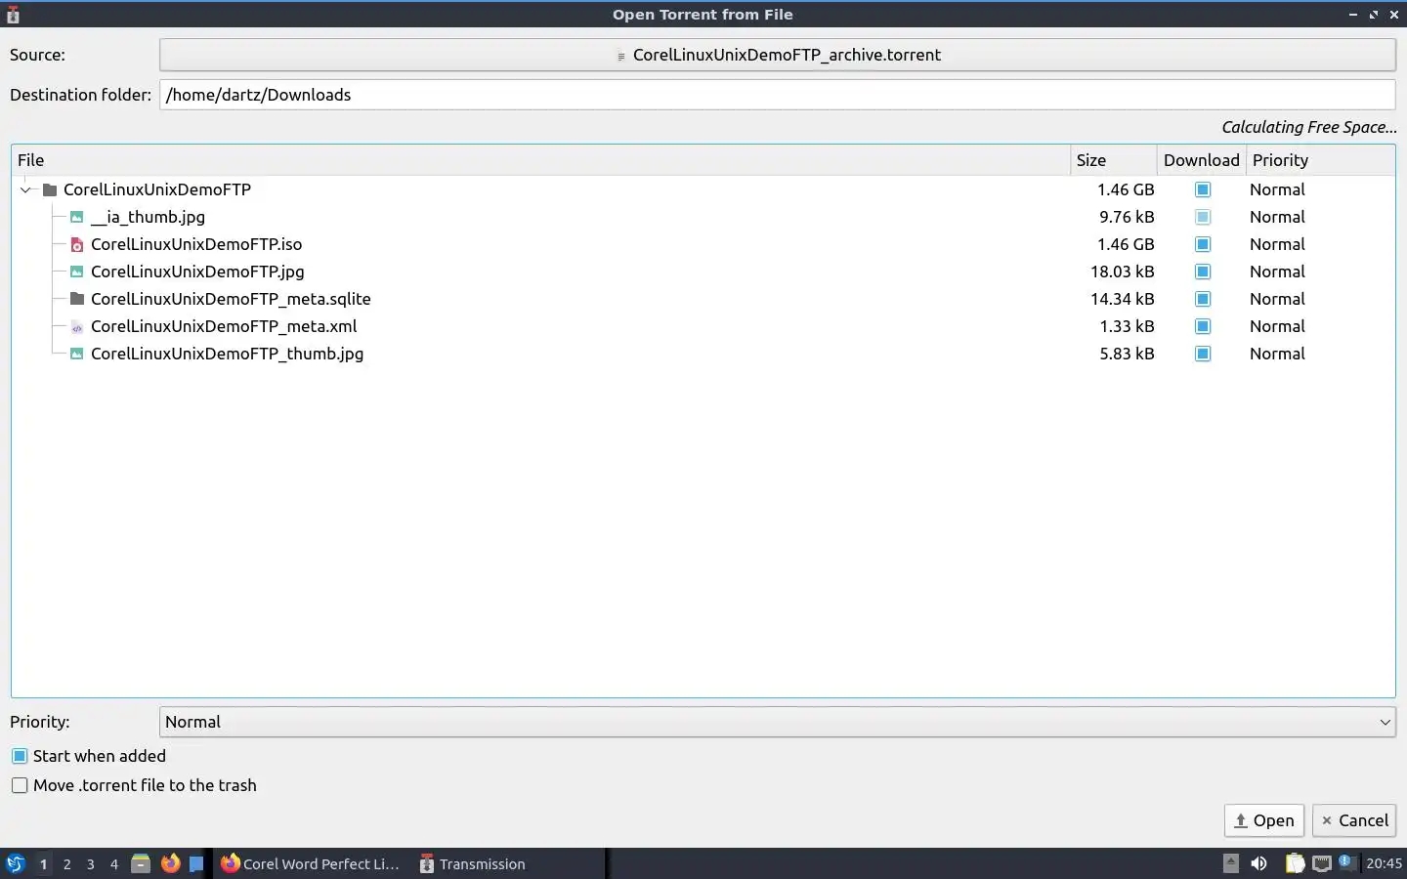Click the CorelLinuxUnixDemoFTP.iso disc image icon
This screenshot has width=1407, height=879.
(x=77, y=244)
